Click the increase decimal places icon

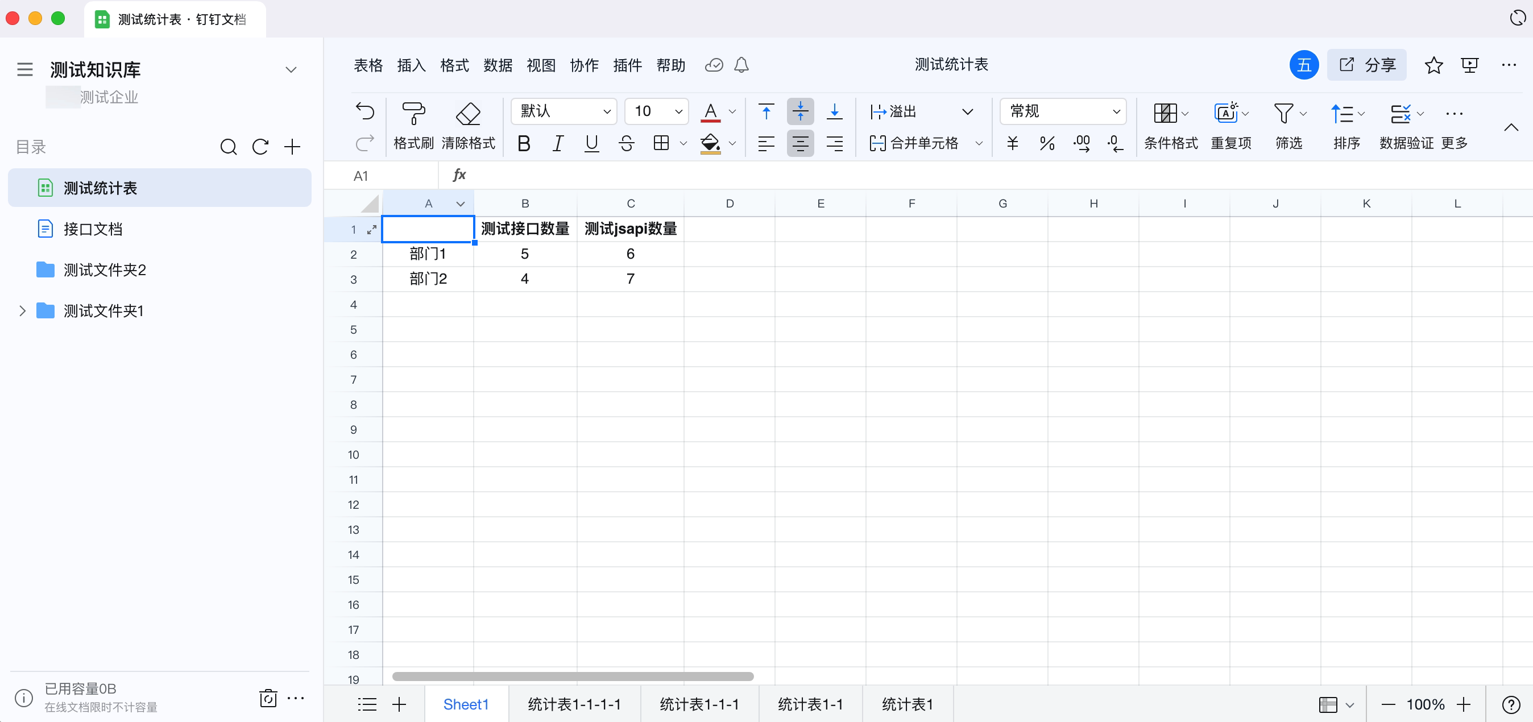click(x=1082, y=143)
